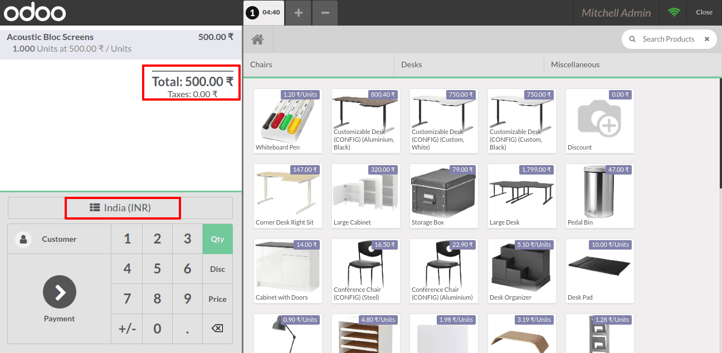
Task: Click the odoo logo
Action: coord(35,12)
